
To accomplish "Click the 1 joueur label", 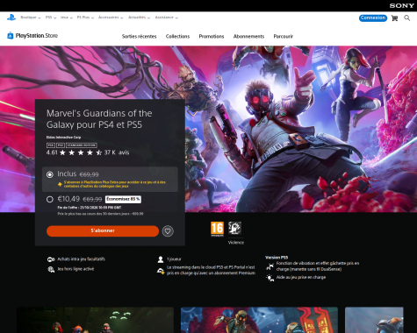I will tap(174, 259).
